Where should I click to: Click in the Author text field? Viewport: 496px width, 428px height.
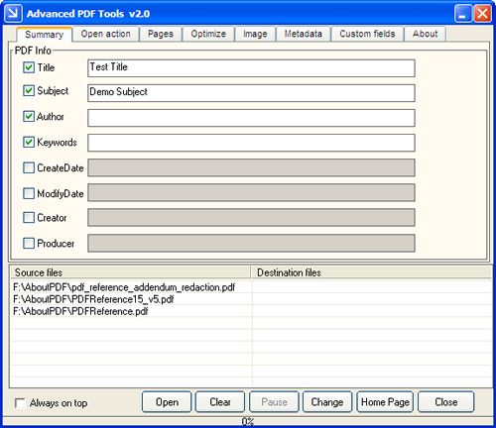[x=251, y=118]
